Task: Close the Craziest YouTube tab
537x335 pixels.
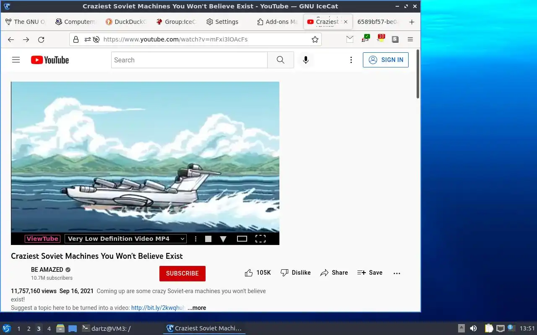Action: point(346,22)
